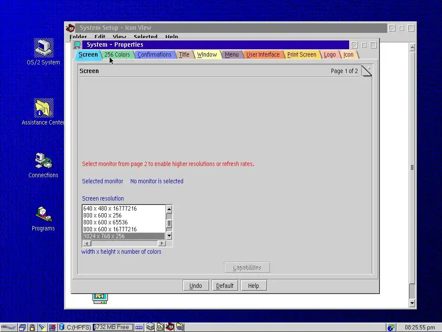Open the last folder icon in WarpCenter tray
This screenshot has height=332, width=442.
[x=180, y=327]
